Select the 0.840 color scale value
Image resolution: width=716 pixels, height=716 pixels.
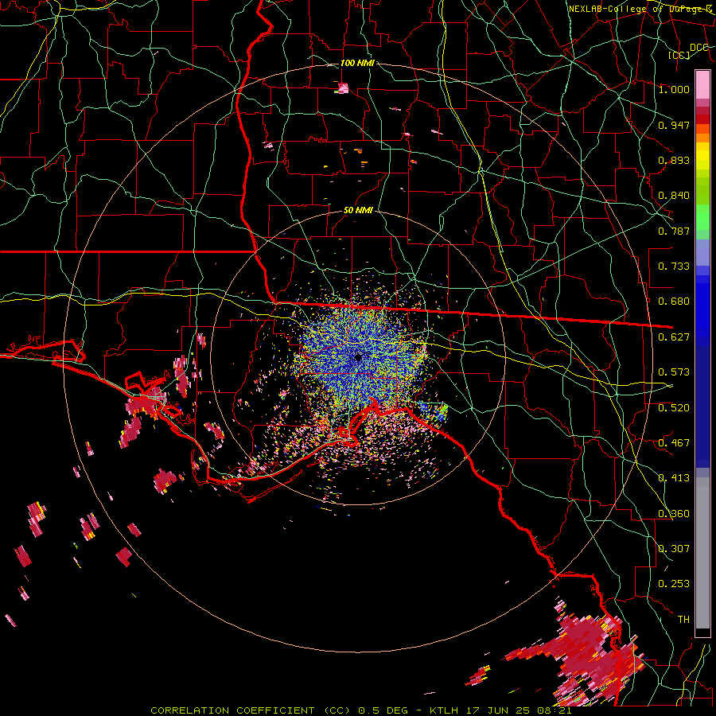pos(674,196)
